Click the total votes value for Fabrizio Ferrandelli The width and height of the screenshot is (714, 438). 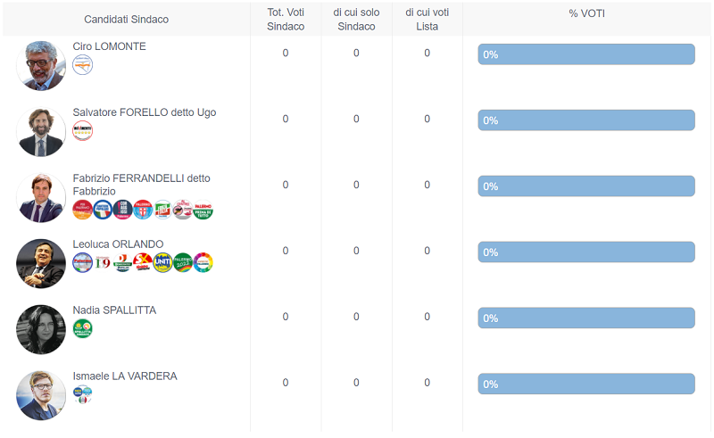coord(286,185)
